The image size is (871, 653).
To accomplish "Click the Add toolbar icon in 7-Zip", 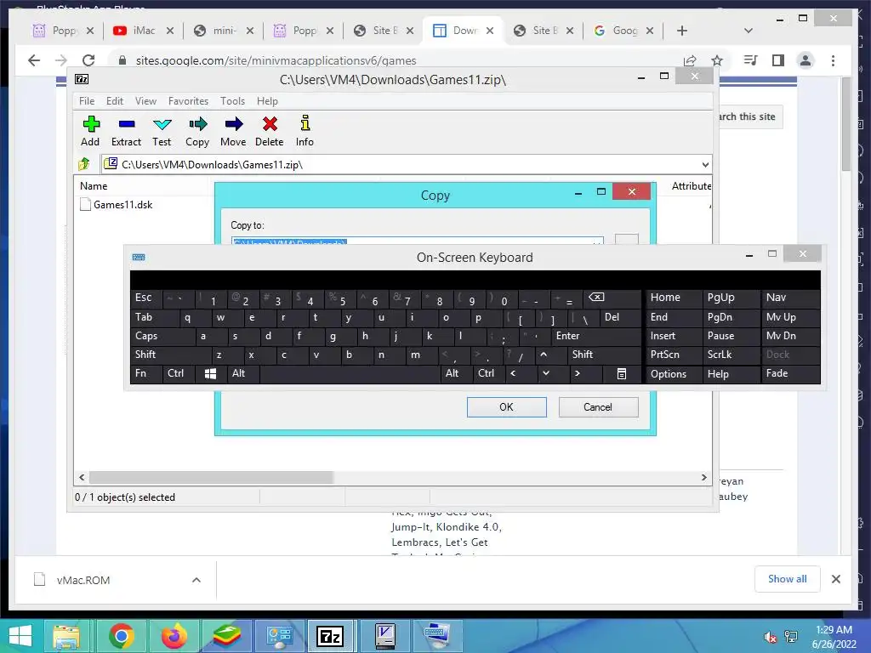I will click(x=90, y=131).
